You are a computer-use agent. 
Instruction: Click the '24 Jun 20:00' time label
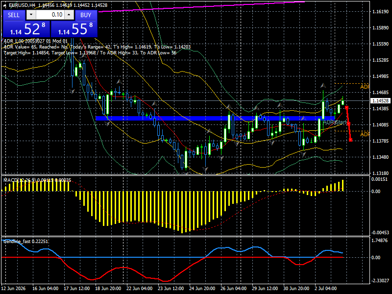pos(202,289)
